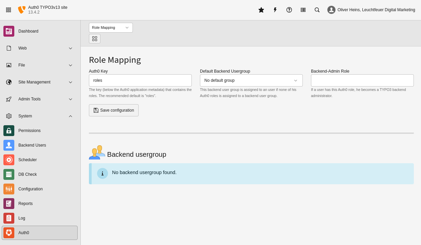Open the Log module
Viewport: 421px width, 245px height.
click(x=40, y=218)
